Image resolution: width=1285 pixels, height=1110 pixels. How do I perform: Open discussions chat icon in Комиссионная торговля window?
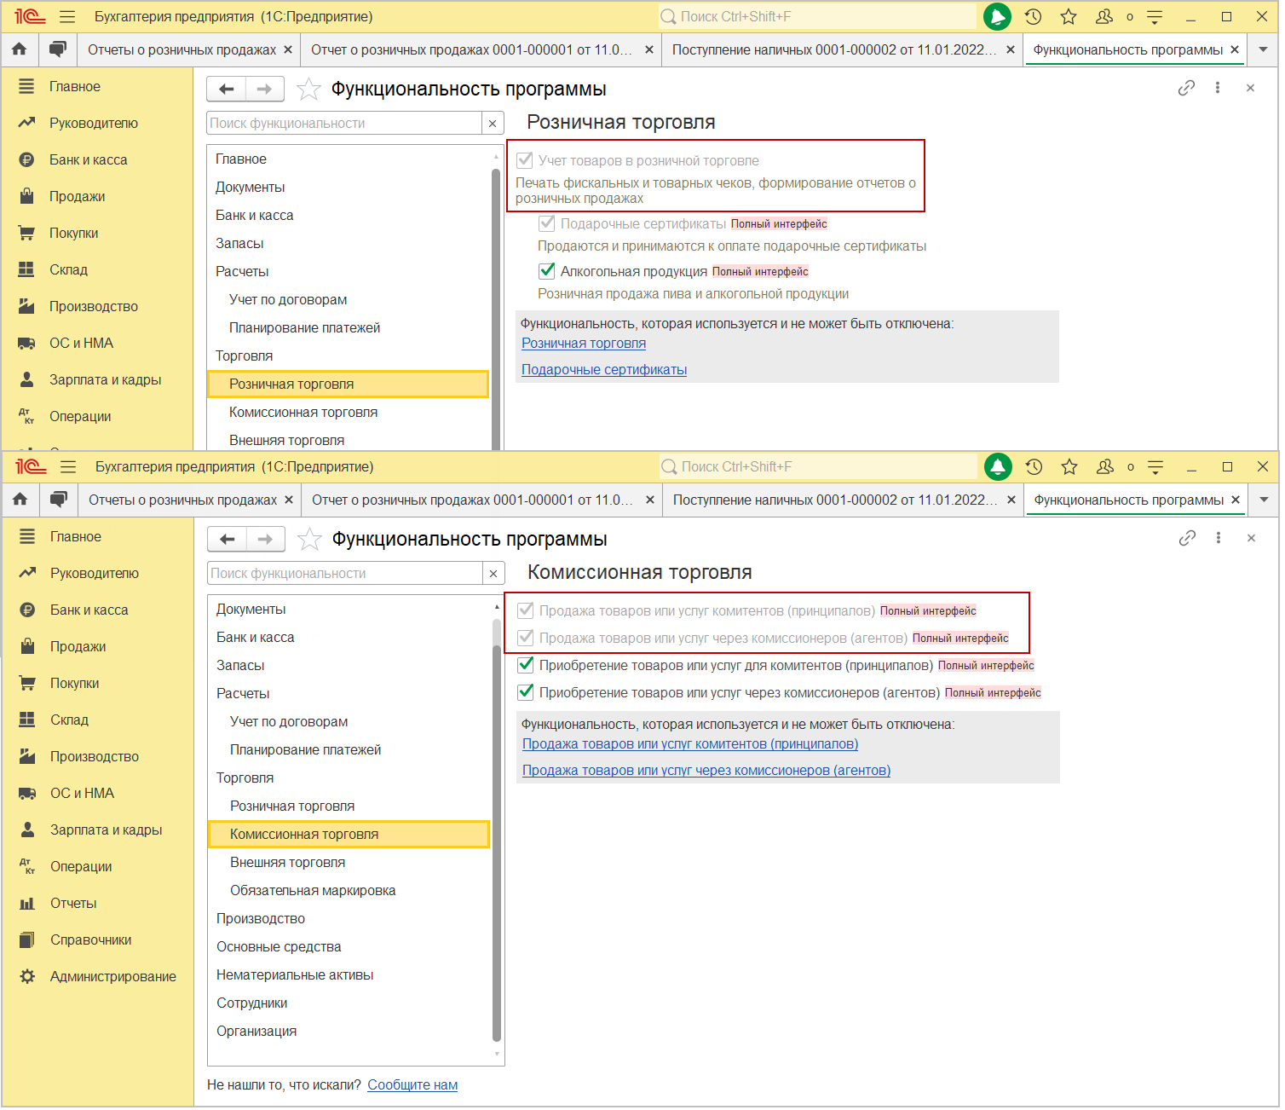pyautogui.click(x=58, y=500)
